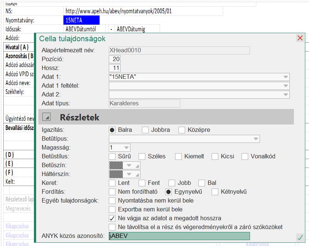Close the Cella tulajdonságok dialog

300,38
